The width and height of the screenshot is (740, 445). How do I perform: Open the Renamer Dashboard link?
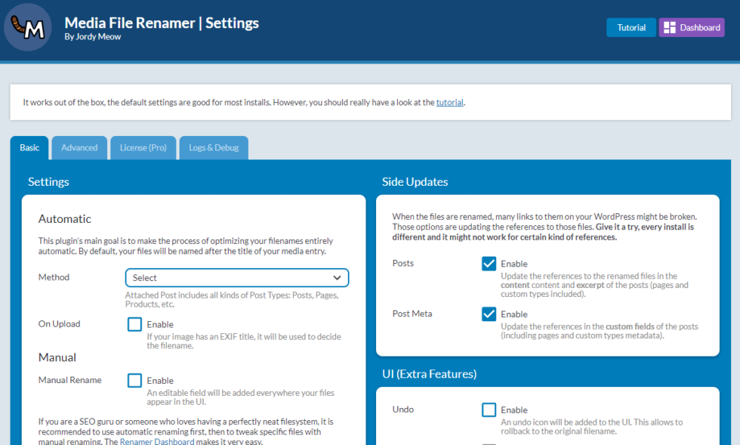tap(157, 442)
